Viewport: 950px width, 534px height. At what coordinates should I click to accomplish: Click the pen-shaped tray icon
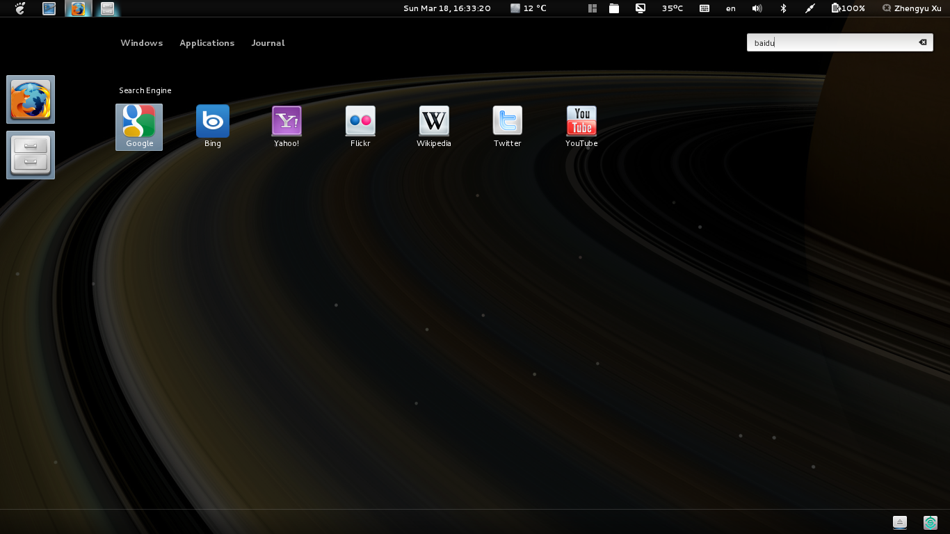coord(810,8)
